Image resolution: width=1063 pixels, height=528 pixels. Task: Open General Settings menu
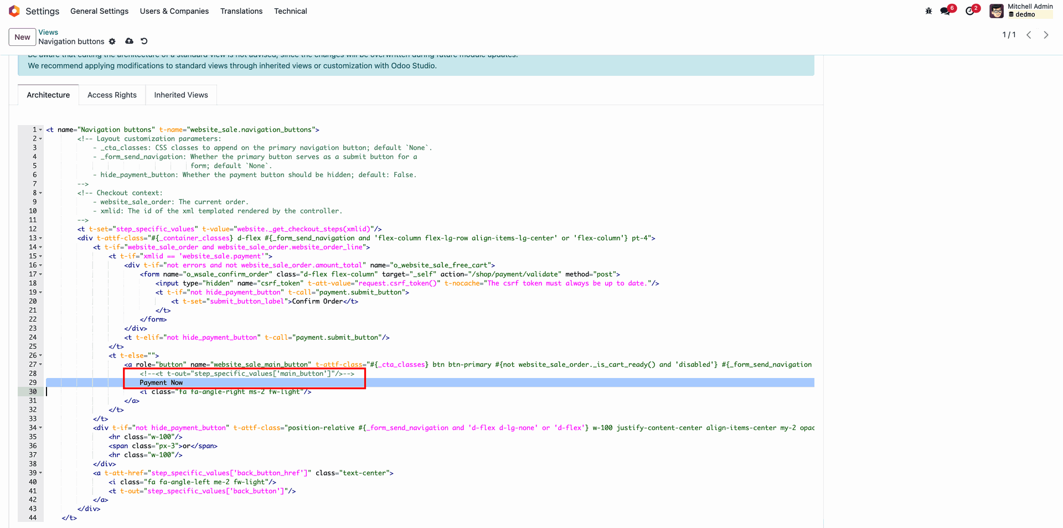pos(99,11)
